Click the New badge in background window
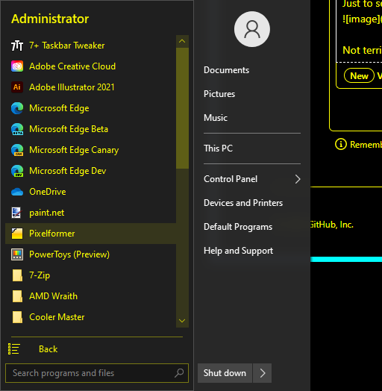Image resolution: width=382 pixels, height=391 pixels. [359, 76]
